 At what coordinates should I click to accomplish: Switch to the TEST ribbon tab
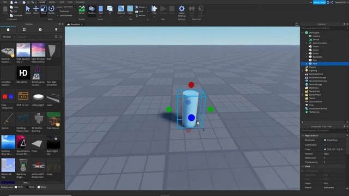tap(62, 2)
